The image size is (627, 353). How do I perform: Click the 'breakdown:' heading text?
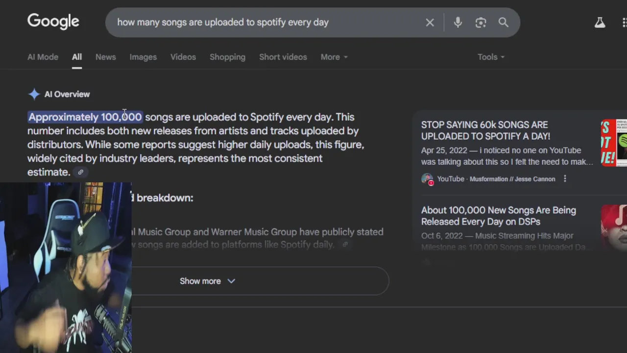click(x=165, y=198)
